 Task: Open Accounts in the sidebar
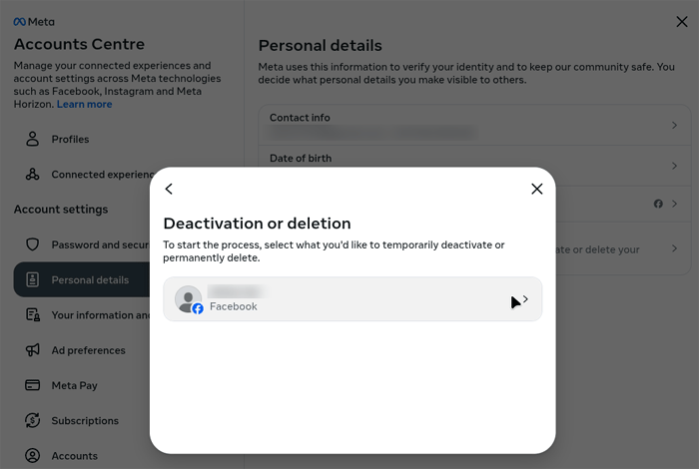point(74,456)
